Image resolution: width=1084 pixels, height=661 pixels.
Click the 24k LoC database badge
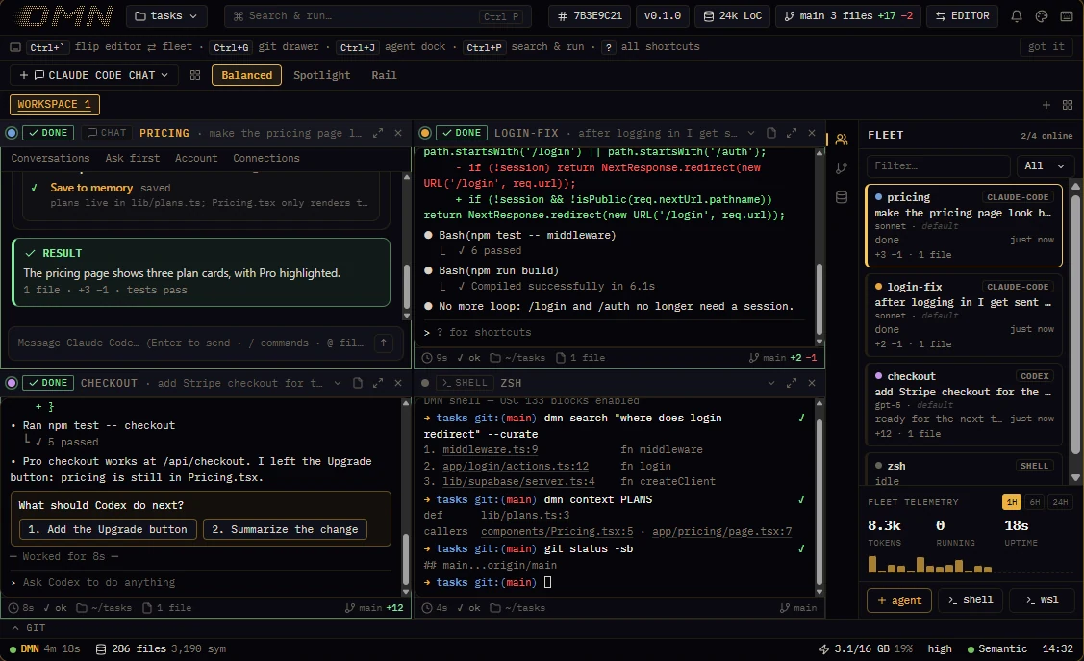coord(733,16)
